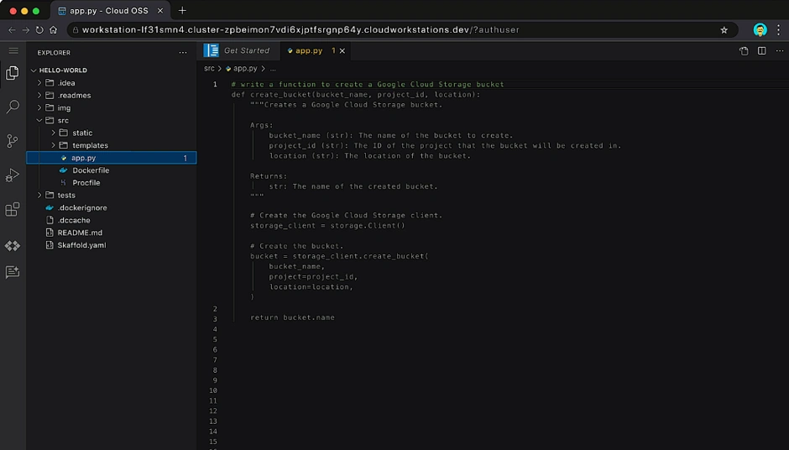Screen dimensions: 789x450
Task: Open the Search view in activity bar
Action: (x=13, y=107)
